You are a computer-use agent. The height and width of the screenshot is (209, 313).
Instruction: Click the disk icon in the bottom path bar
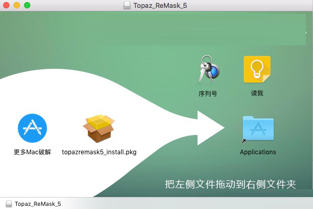point(9,204)
